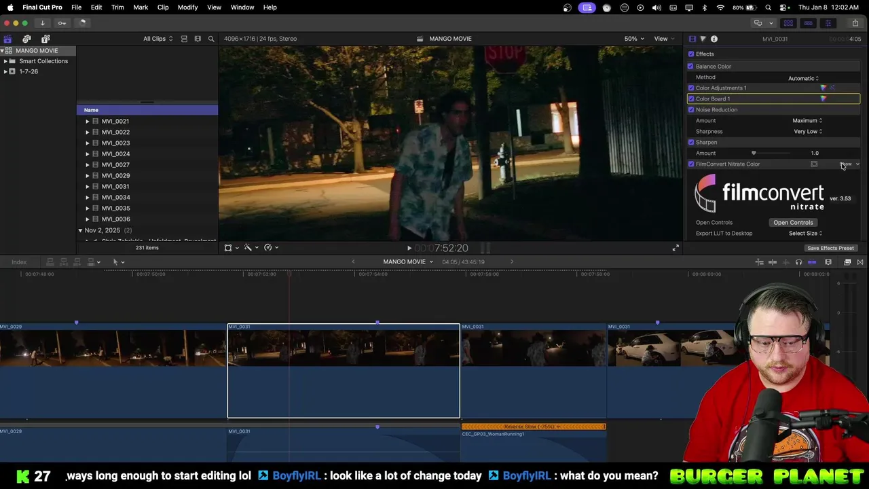Open the 50% zoom dropdown
The image size is (869, 489).
pos(634,39)
